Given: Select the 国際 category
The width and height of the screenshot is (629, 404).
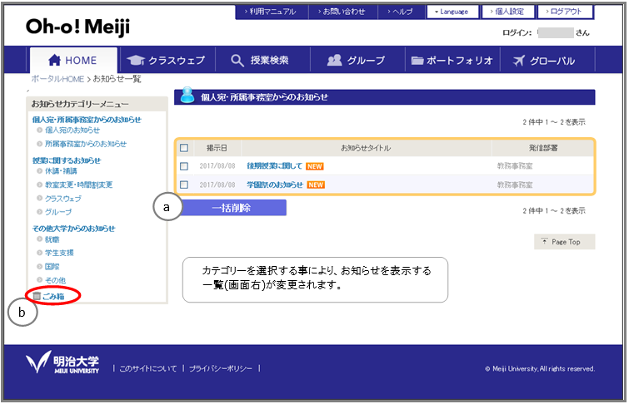Looking at the screenshot, I should [x=52, y=267].
